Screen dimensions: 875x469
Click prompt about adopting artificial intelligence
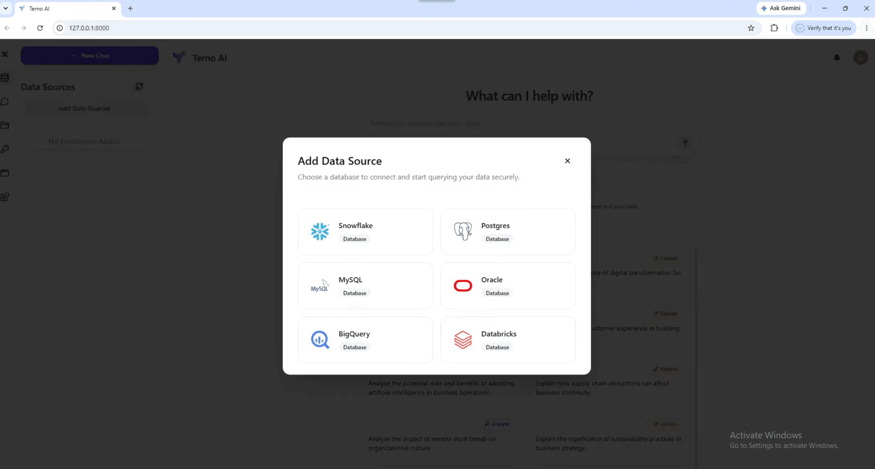point(441,388)
